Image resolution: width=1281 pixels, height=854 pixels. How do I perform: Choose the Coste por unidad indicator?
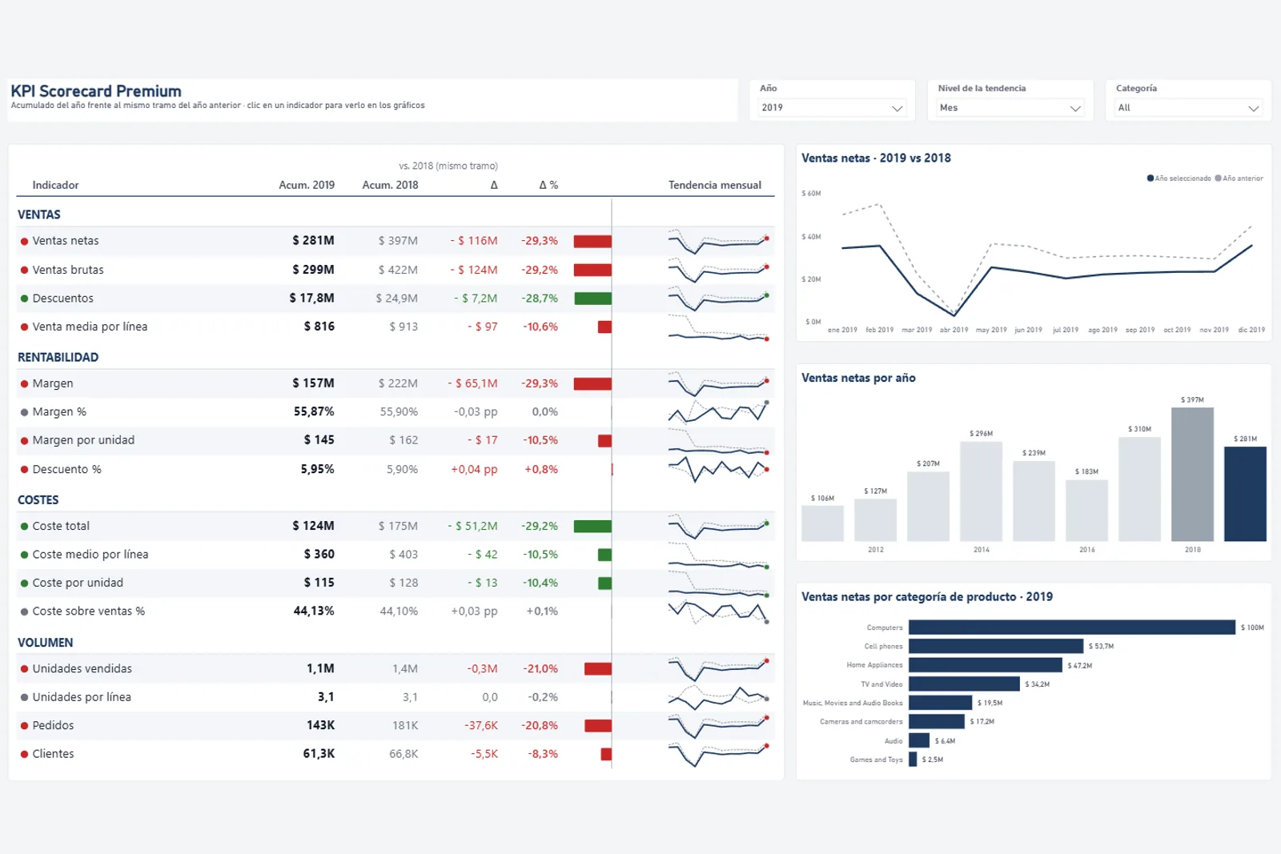point(396,583)
